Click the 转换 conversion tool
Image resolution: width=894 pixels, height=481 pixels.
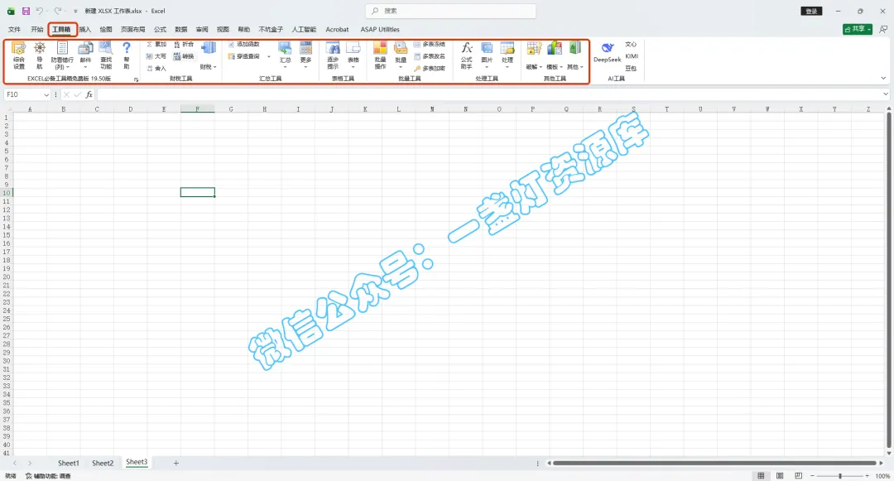184,55
